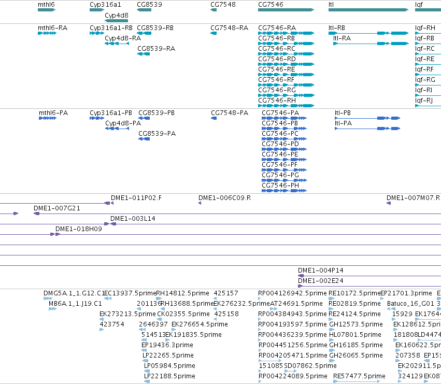Select EST EK273213.5prime
Viewport: 441px width, 384px height.
click(x=127, y=314)
